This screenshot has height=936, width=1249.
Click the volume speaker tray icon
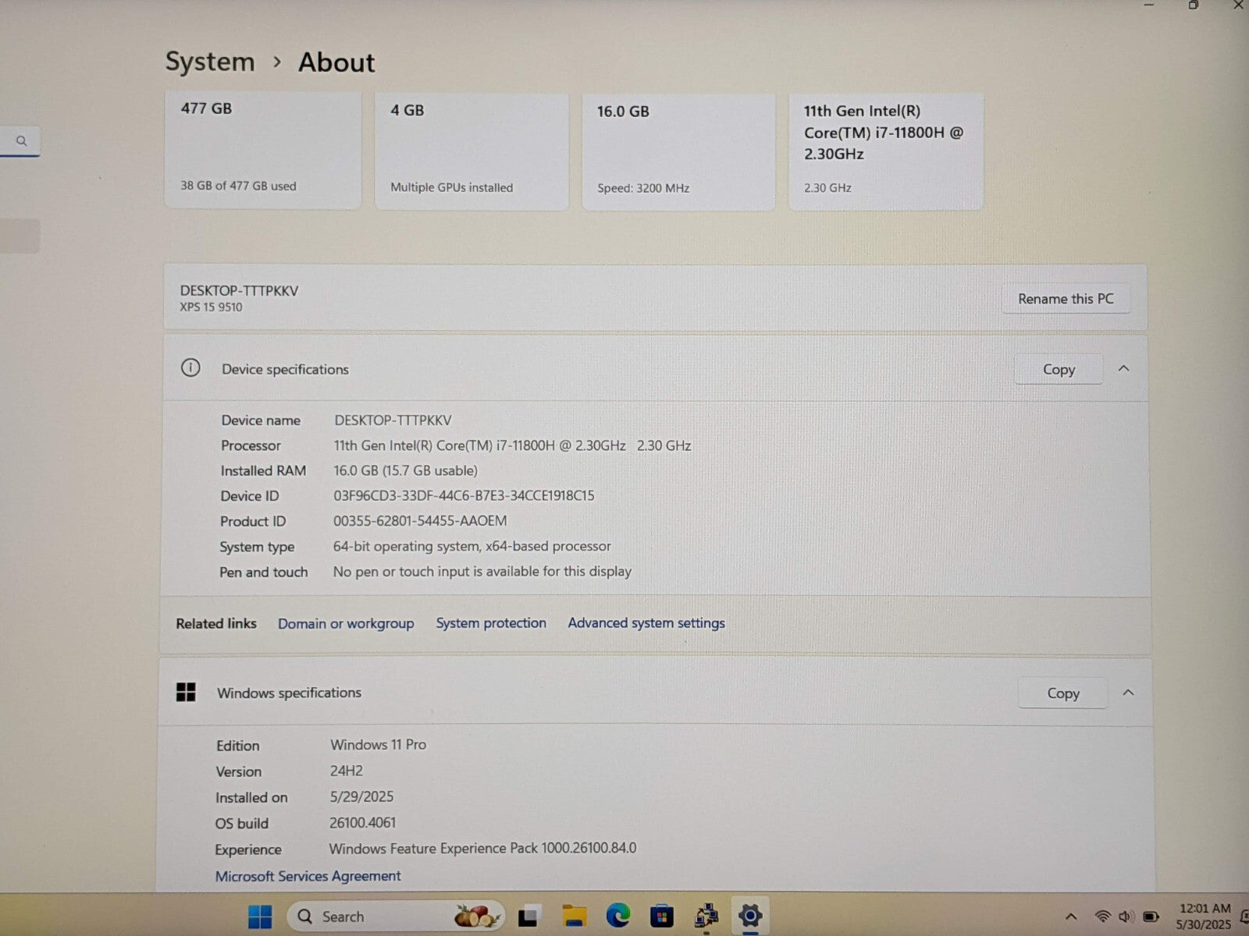coord(1125,916)
